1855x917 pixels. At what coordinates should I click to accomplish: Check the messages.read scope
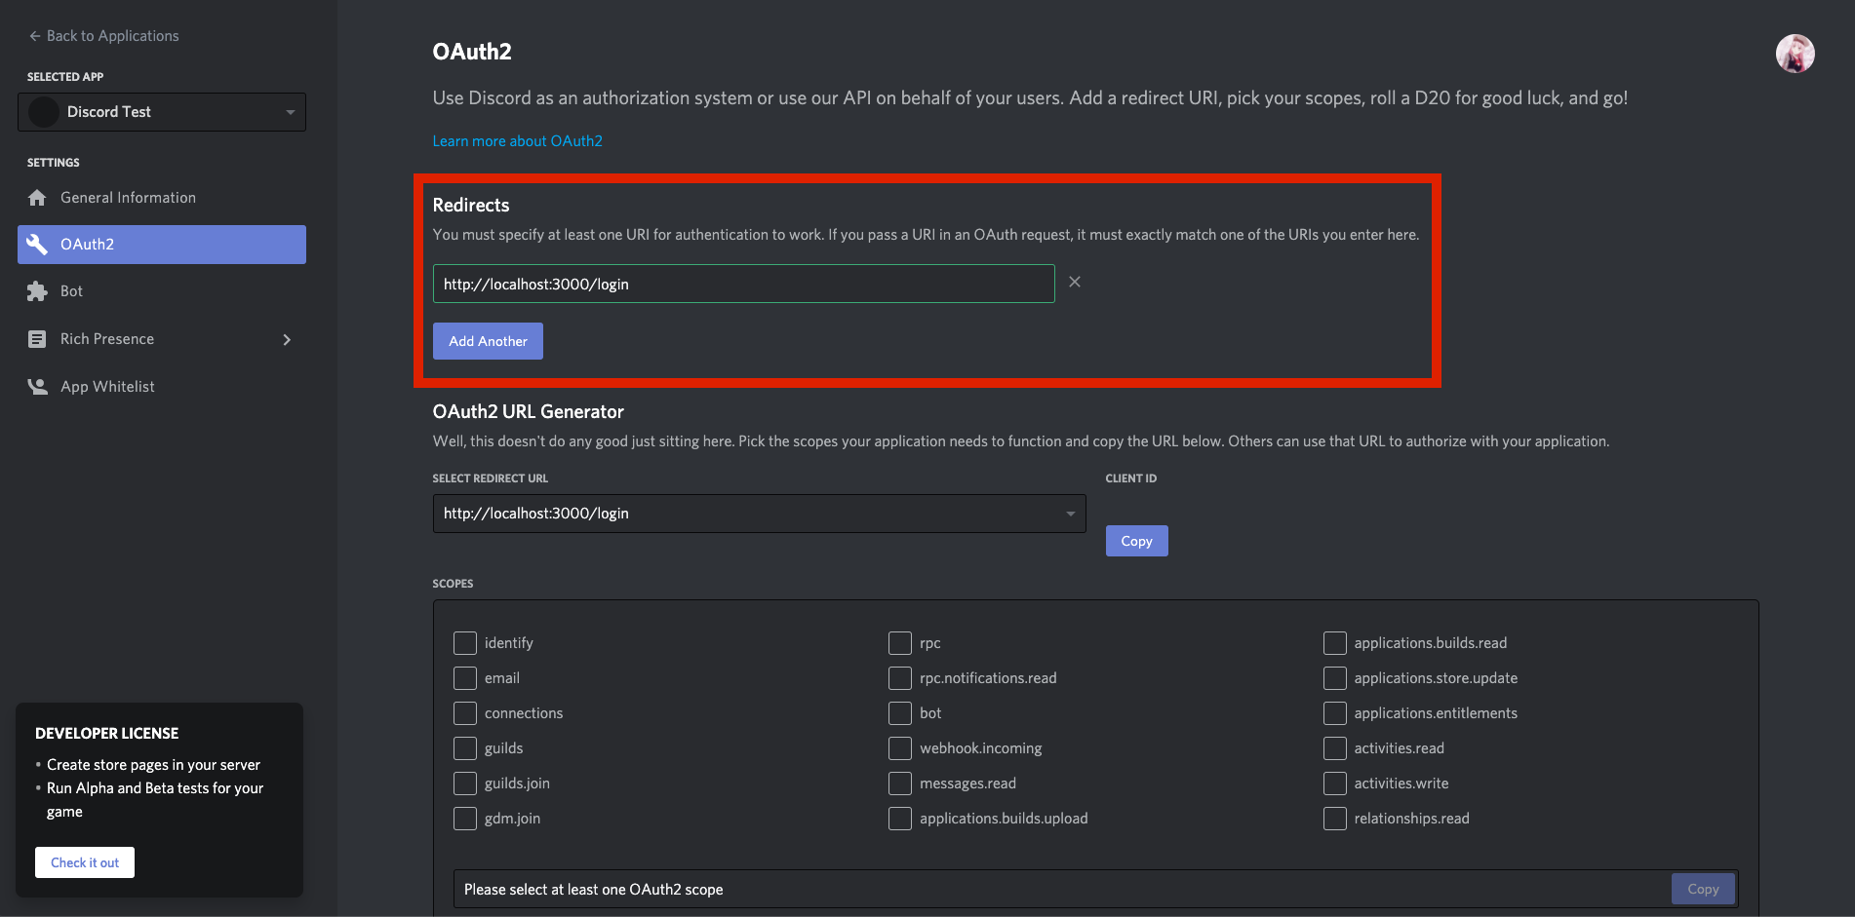click(900, 783)
